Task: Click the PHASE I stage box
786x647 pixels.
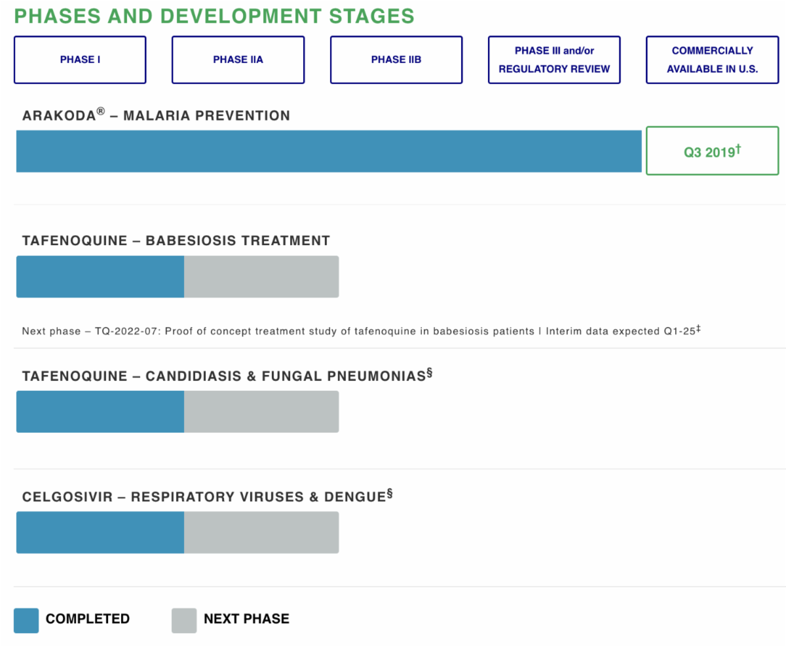Action: 80,60
